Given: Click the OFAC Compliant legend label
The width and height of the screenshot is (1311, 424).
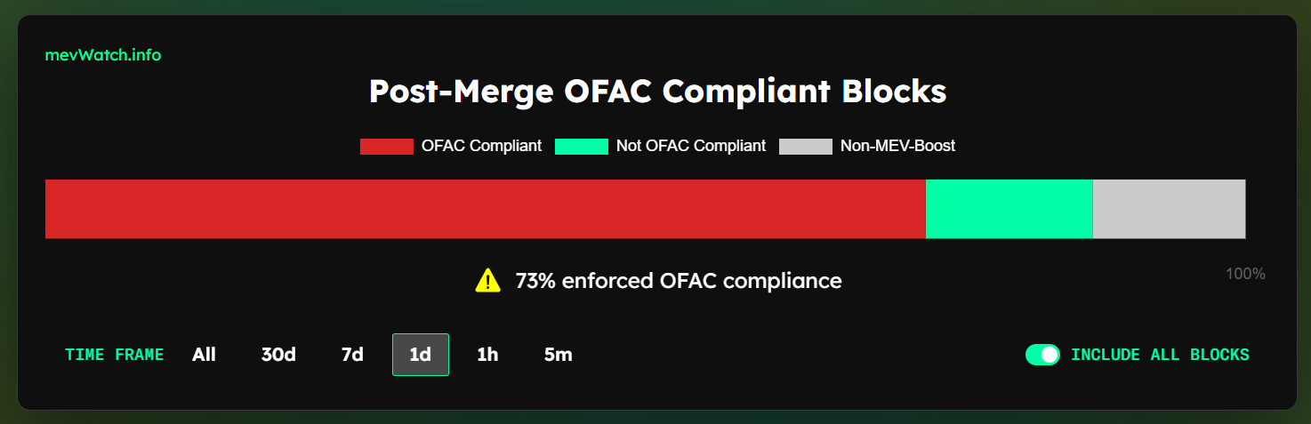Looking at the screenshot, I should point(481,146).
